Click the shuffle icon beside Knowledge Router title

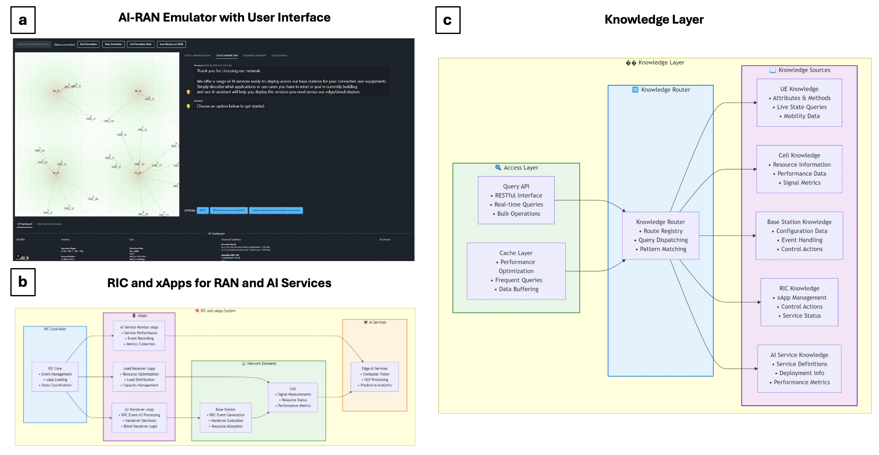point(635,90)
